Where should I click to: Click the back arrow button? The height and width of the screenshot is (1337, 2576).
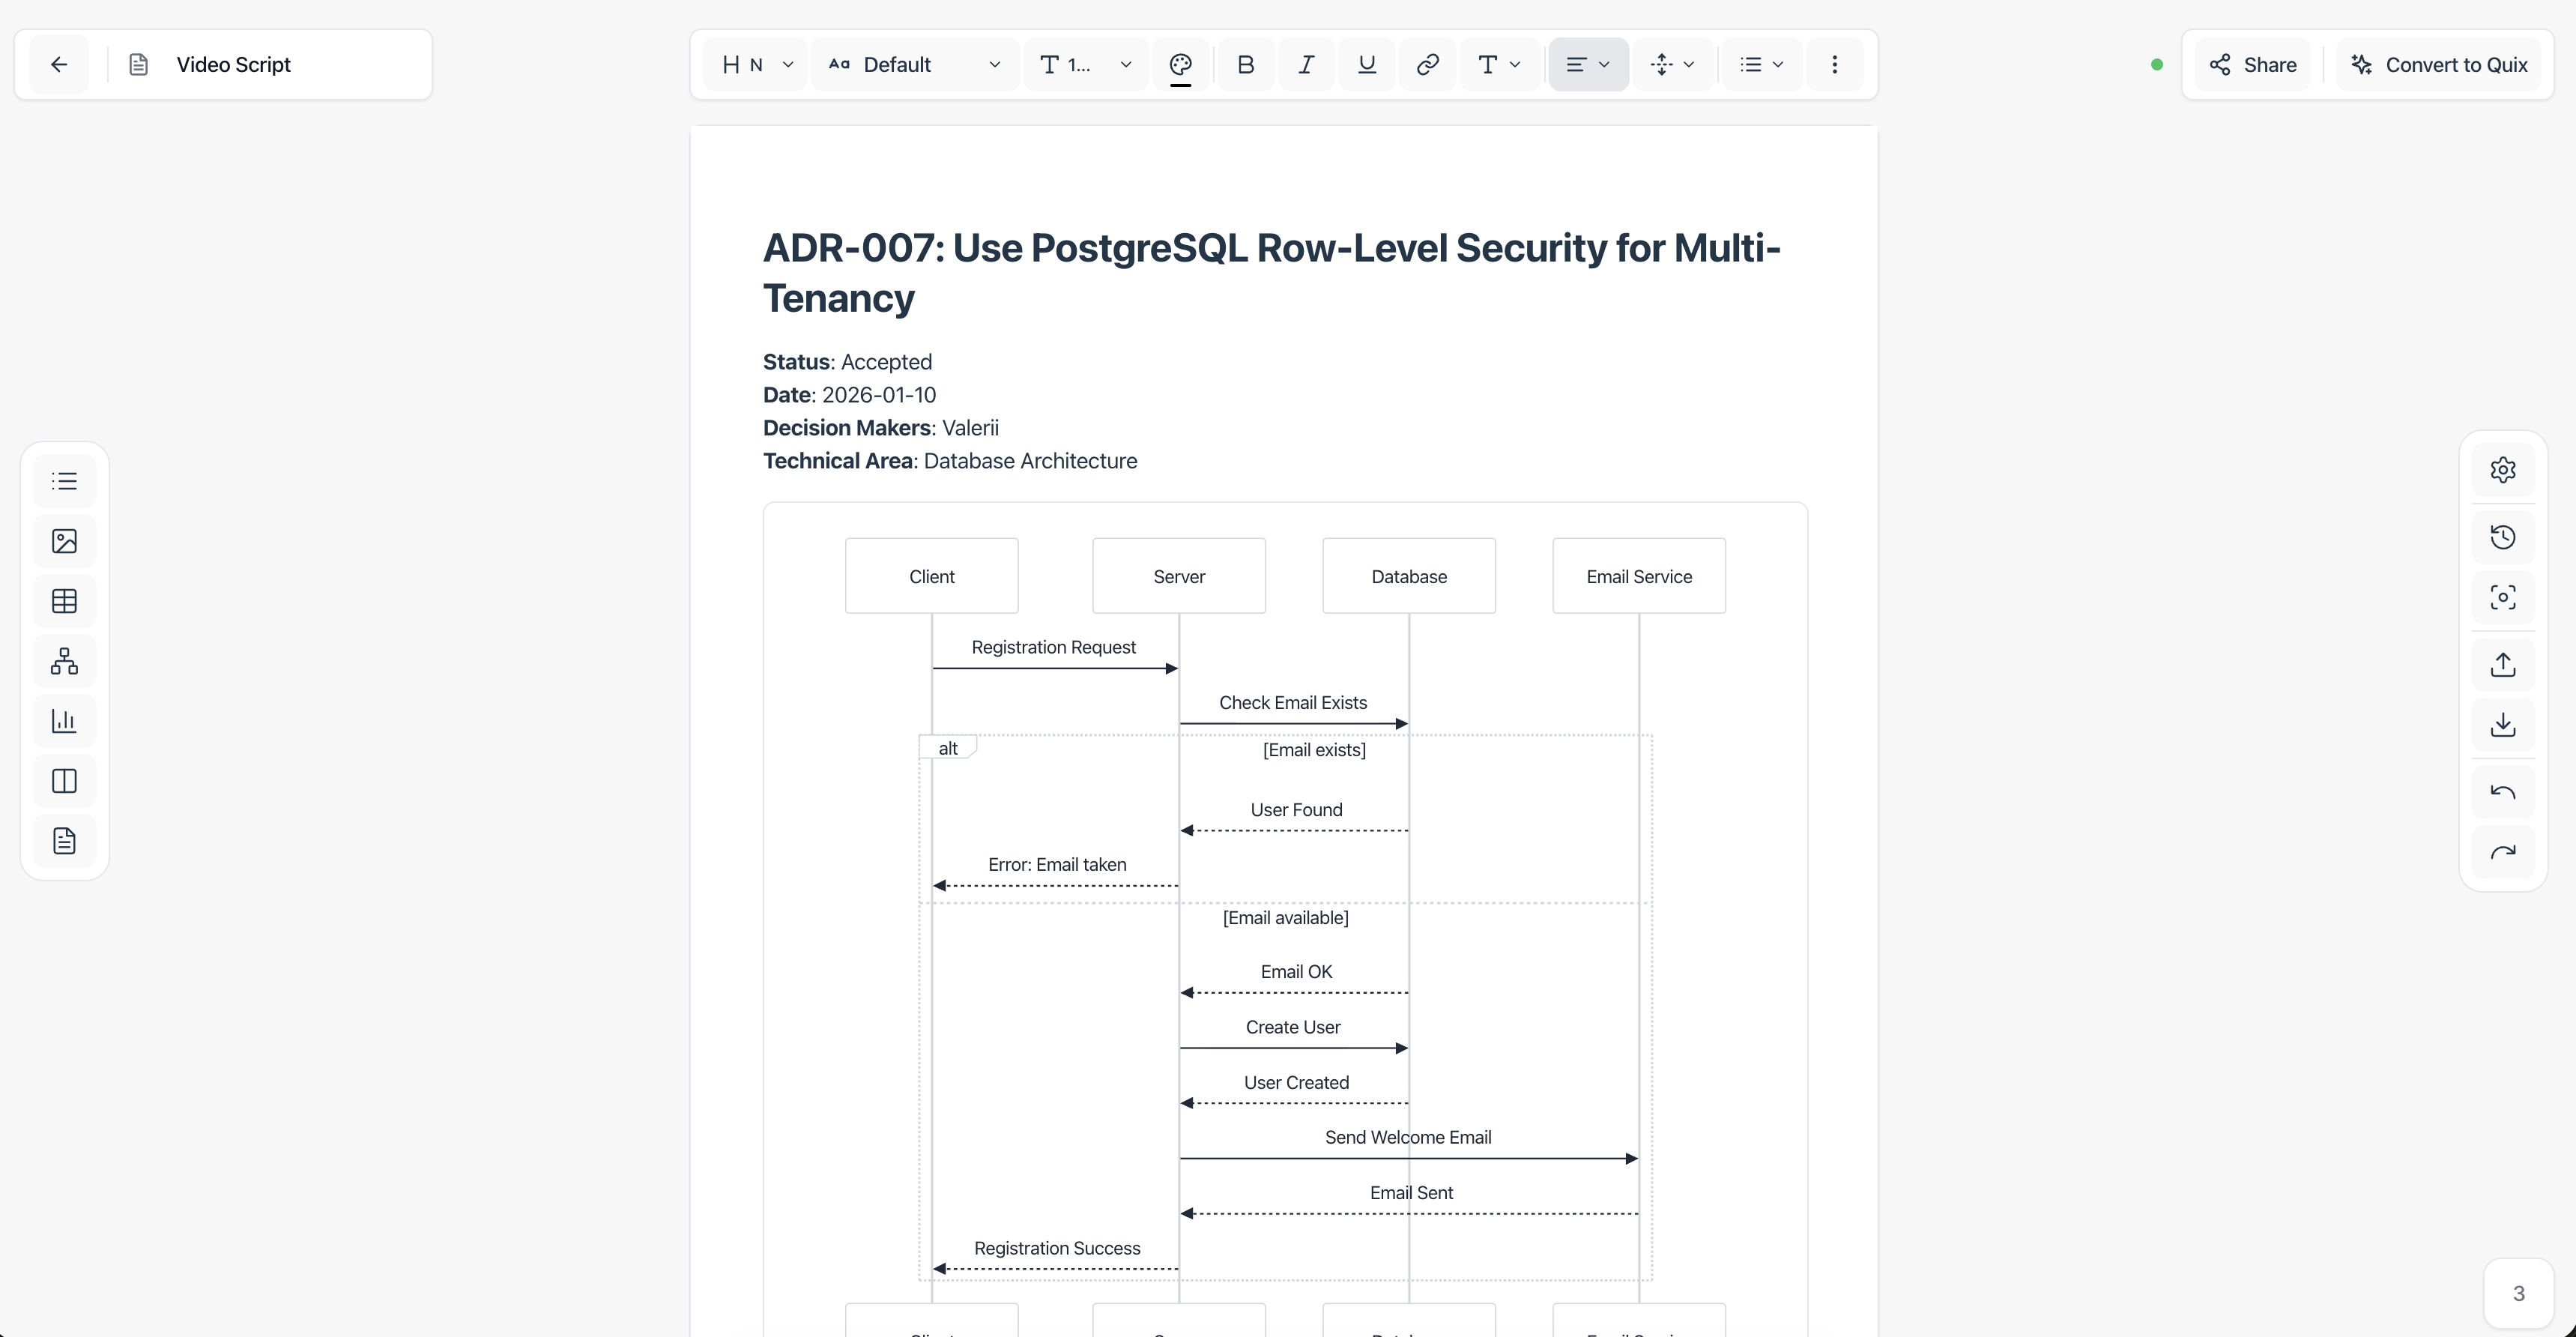[59, 65]
